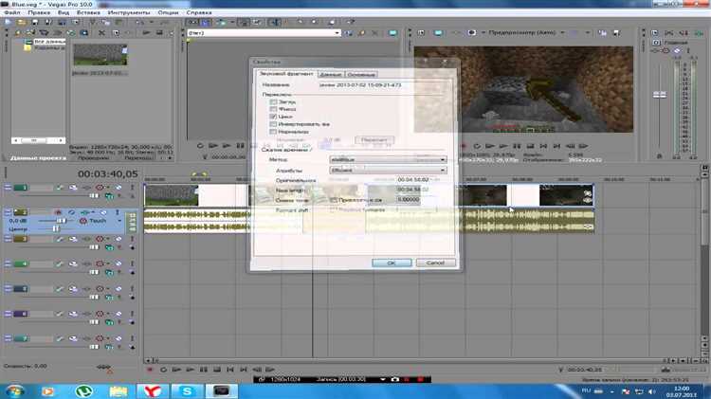This screenshot has height=399, width=711.
Task: Toggle the Mute checkbox in Properties dialog
Action: 273,102
